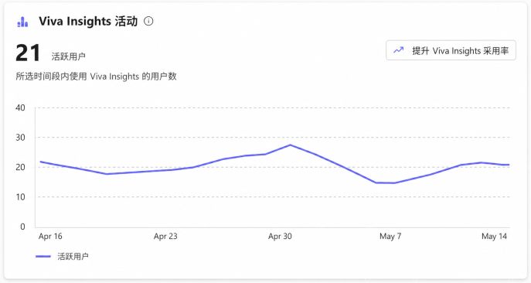Click the Apr 16 x-axis label

pos(50,237)
